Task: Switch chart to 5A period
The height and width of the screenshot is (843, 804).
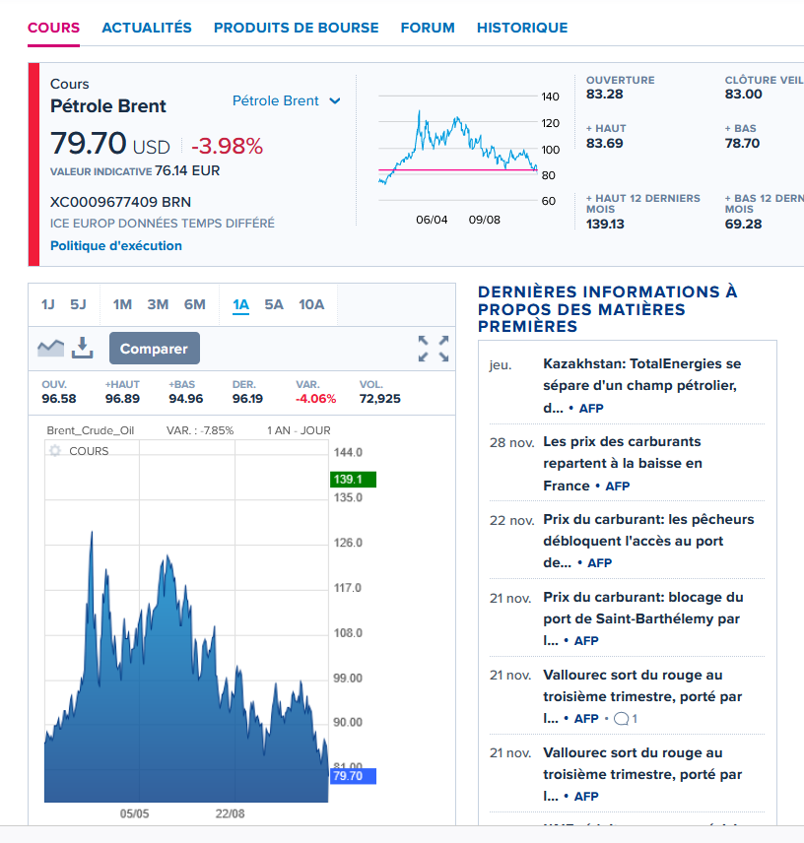Action: coord(273,304)
